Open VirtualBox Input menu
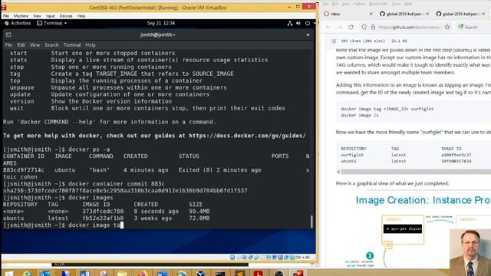491x276 pixels. [51, 16]
